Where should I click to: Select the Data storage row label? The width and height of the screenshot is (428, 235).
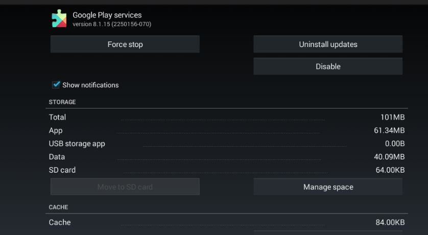click(x=57, y=157)
